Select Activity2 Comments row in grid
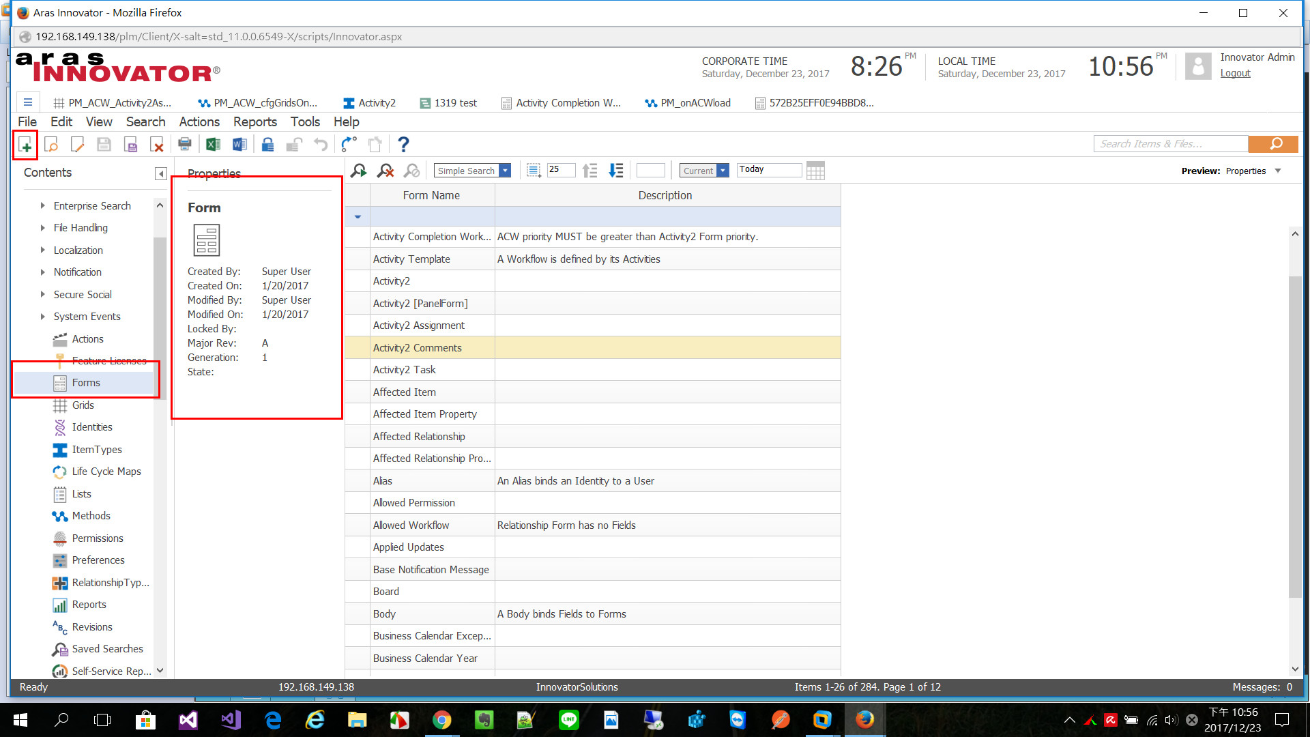This screenshot has height=737, width=1310. point(418,348)
